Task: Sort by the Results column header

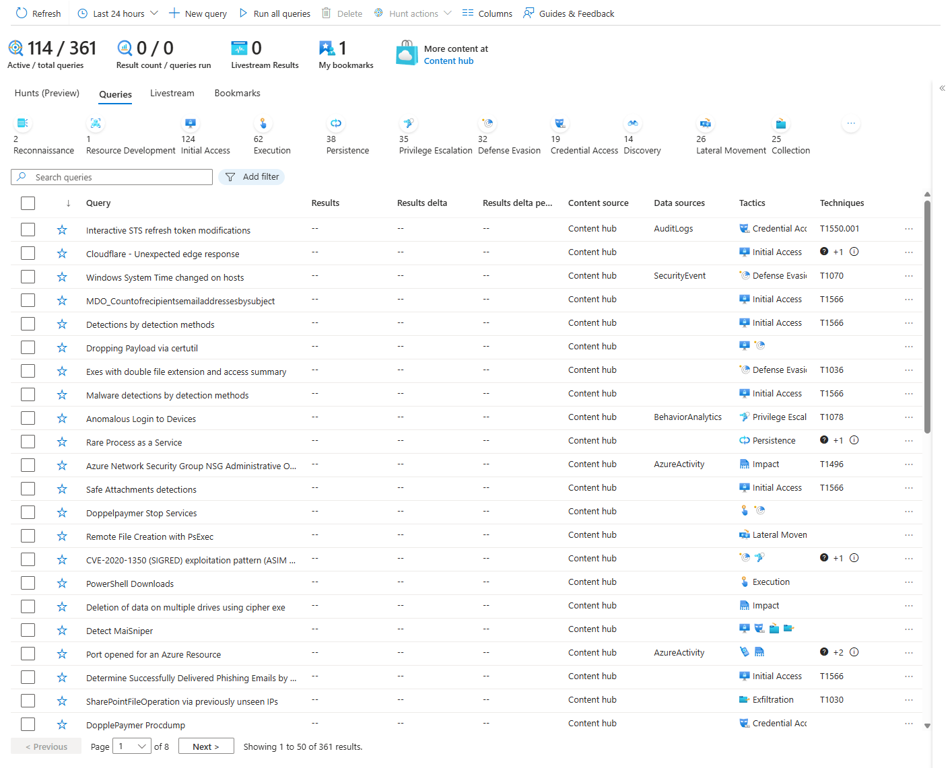Action: pos(325,203)
